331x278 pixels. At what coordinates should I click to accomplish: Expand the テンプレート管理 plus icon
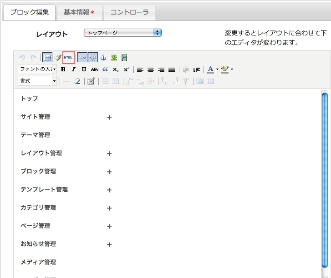(109, 190)
